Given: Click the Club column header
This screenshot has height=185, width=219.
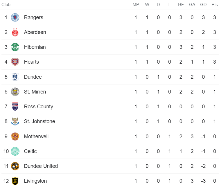Looking at the screenshot, I should 6,5.
